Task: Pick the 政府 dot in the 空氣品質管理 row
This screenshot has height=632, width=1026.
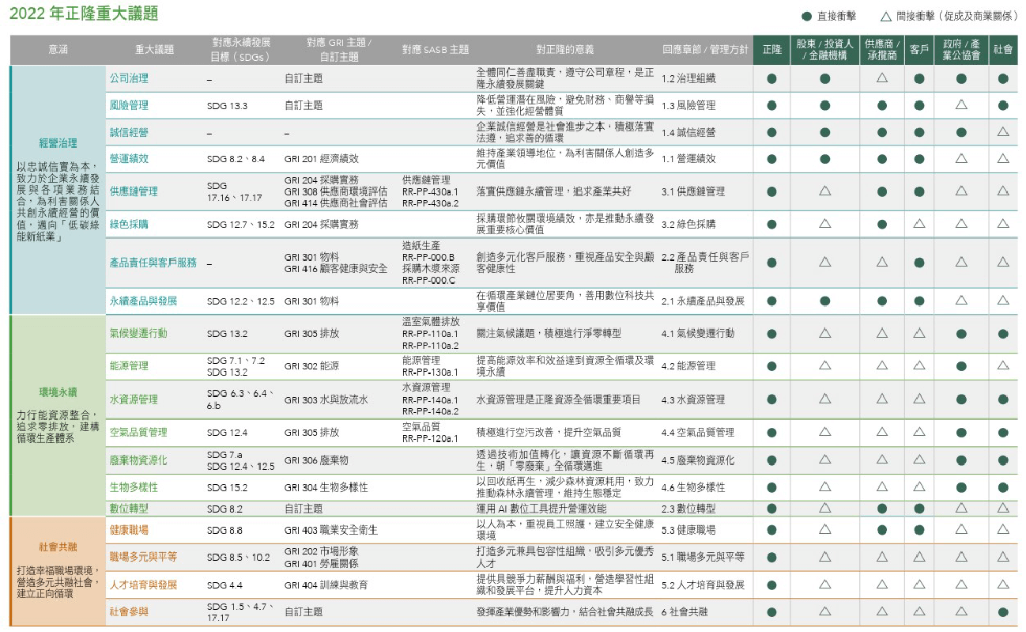Action: [x=961, y=432]
